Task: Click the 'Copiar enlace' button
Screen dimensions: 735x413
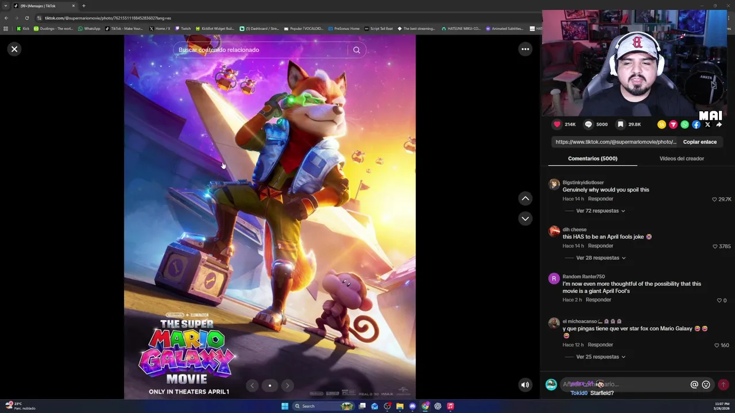Action: (x=699, y=142)
